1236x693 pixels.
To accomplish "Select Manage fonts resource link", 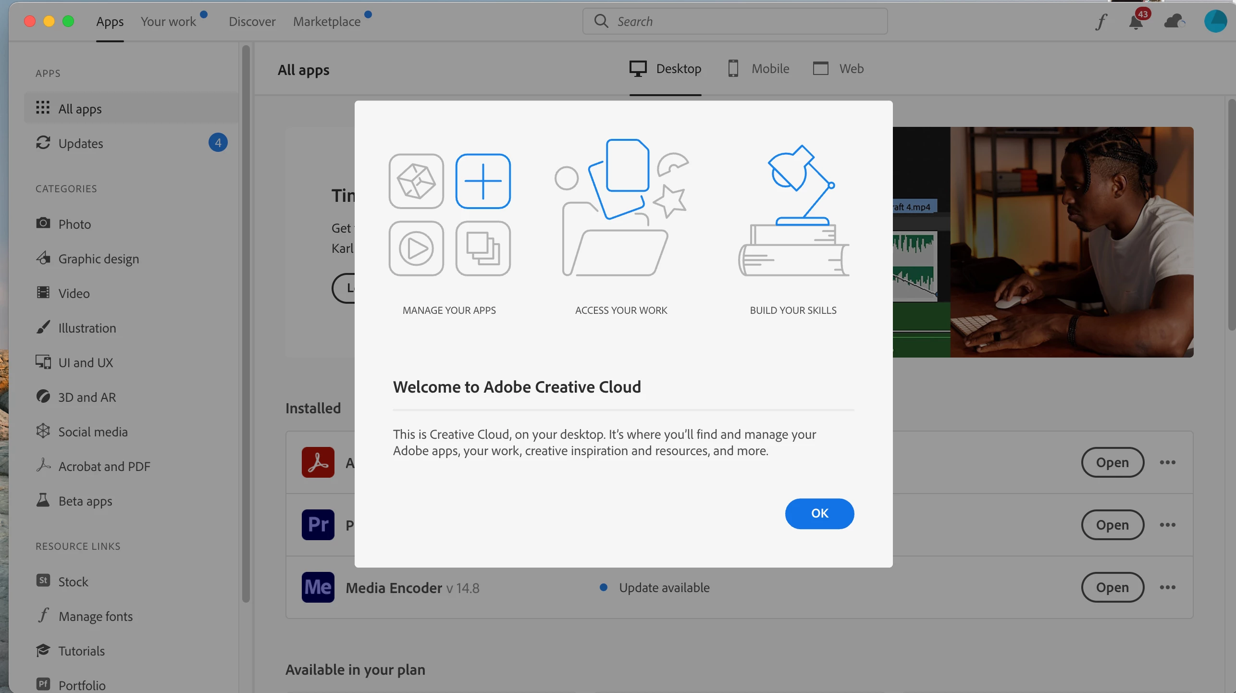I will 95,617.
